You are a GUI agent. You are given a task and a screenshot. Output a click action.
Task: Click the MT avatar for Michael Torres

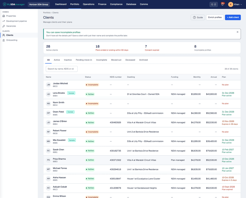(x=48, y=169)
